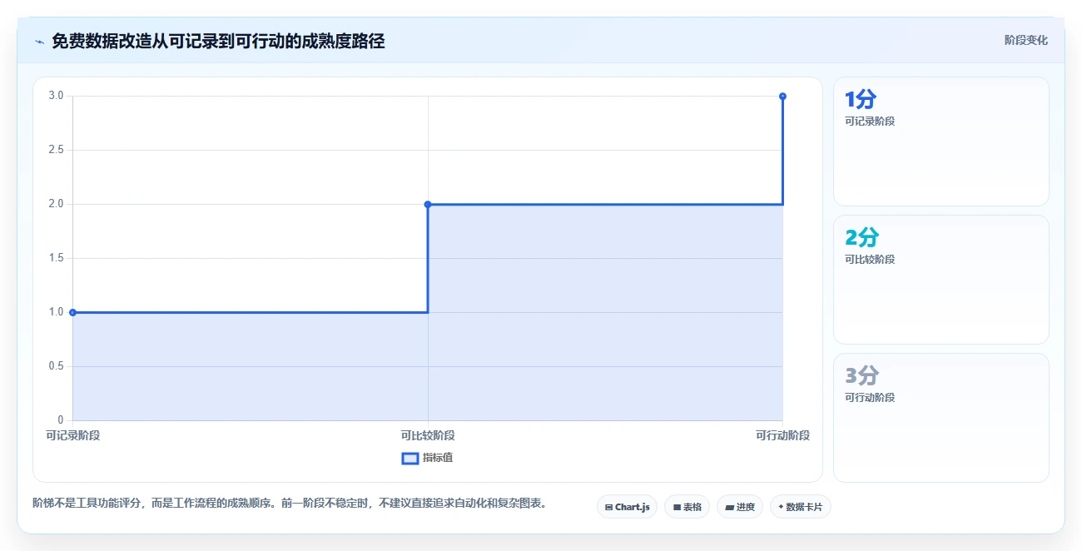
Task: Open the 3分 可行动阶段 card
Action: (941, 418)
